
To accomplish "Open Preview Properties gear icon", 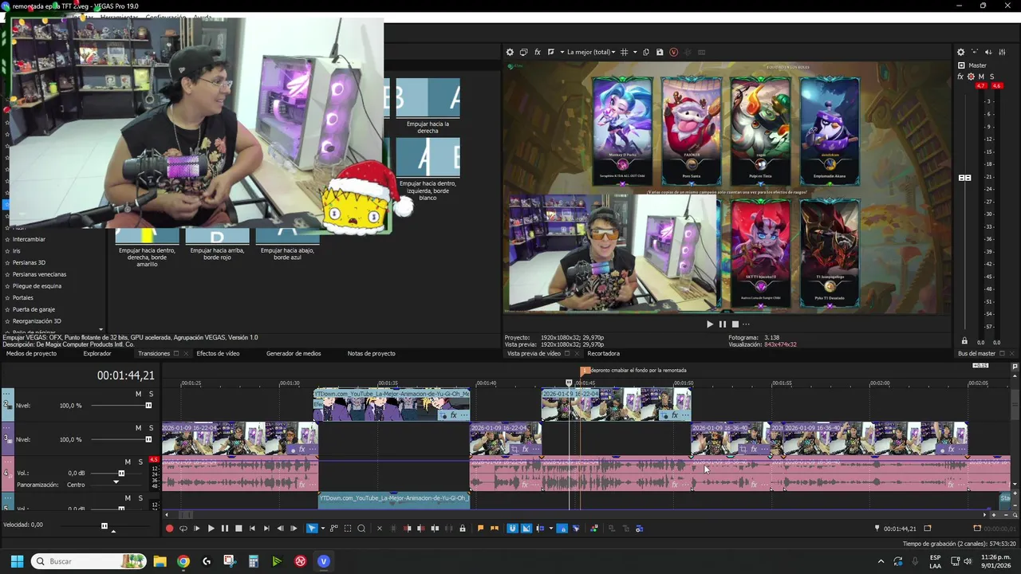I will [510, 52].
